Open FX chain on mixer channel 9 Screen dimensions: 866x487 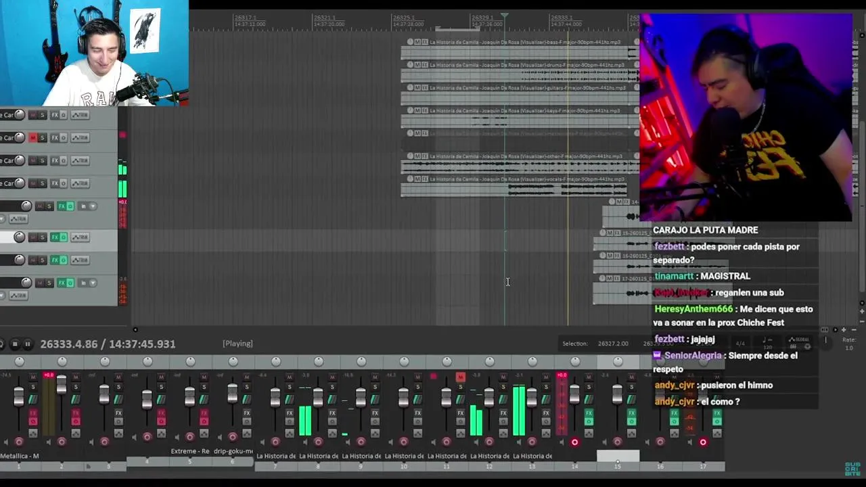pyautogui.click(x=375, y=413)
